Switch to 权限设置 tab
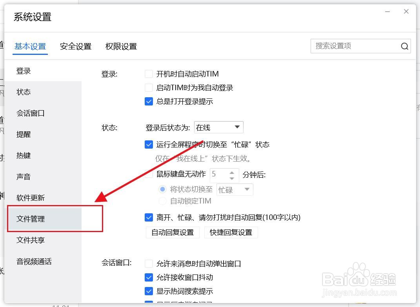420x307 pixels. click(x=121, y=46)
